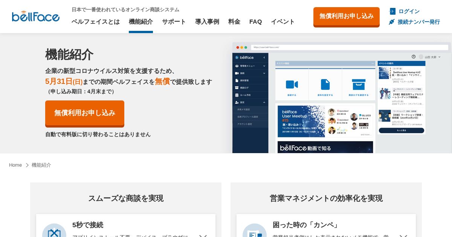Click the 日本で一番使われているオンライン商談システム tagline
The width and height of the screenshot is (452, 237).
tap(125, 9)
